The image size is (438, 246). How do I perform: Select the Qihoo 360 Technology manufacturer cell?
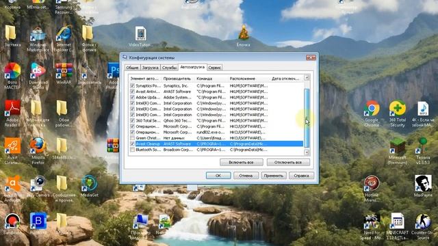click(178, 120)
